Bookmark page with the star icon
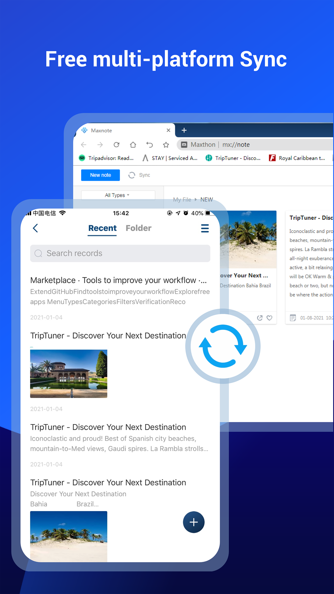This screenshot has height=594, width=334. click(x=166, y=145)
